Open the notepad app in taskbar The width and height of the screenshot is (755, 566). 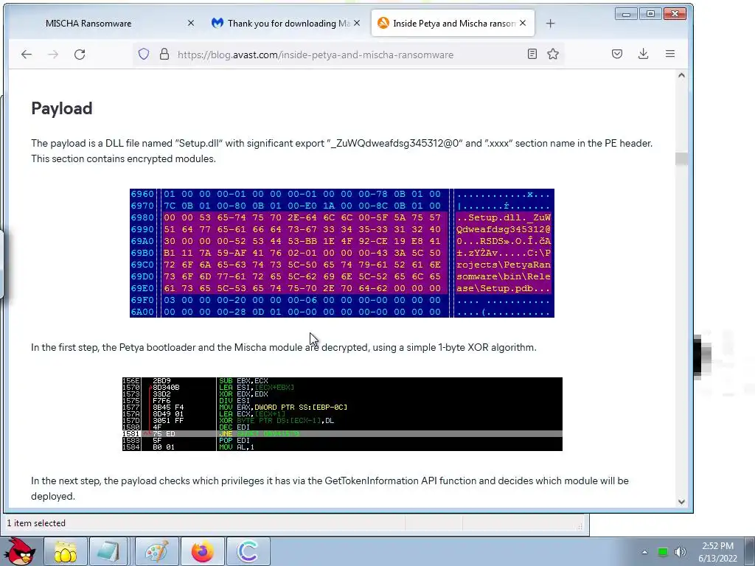109,551
